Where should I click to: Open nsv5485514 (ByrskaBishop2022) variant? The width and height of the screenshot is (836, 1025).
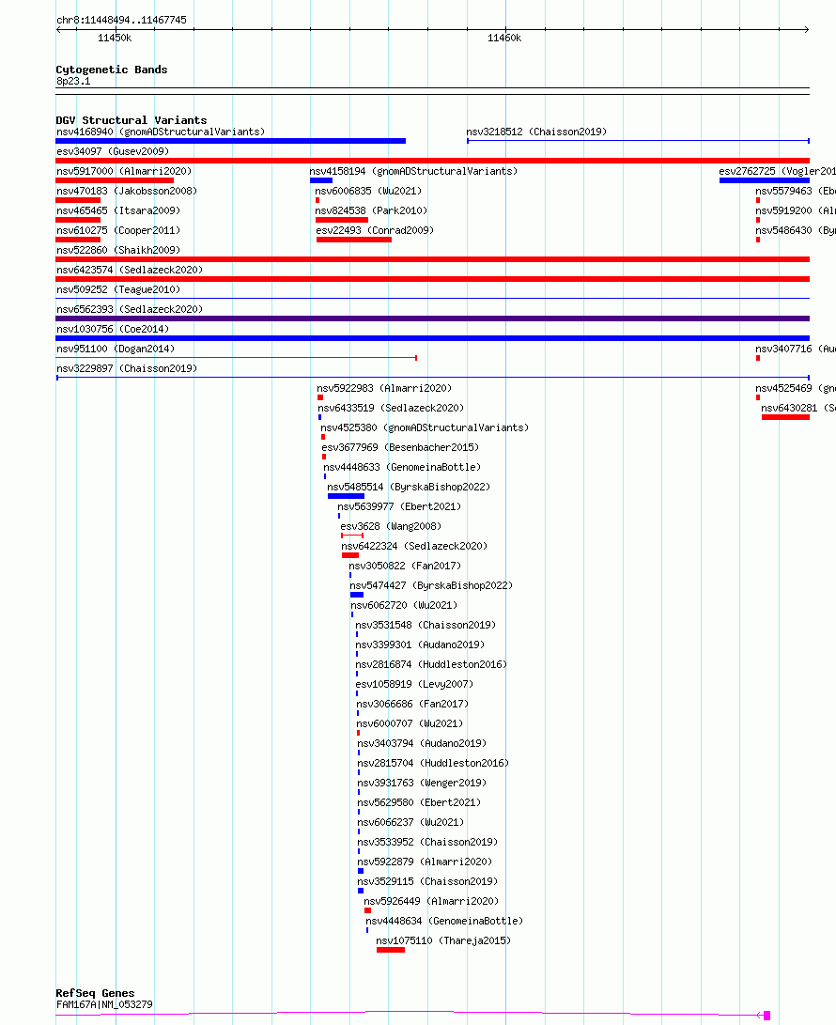(409, 487)
